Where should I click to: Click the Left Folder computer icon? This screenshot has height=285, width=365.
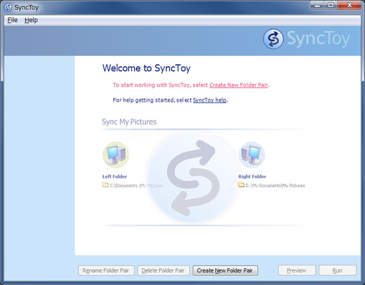pos(116,155)
